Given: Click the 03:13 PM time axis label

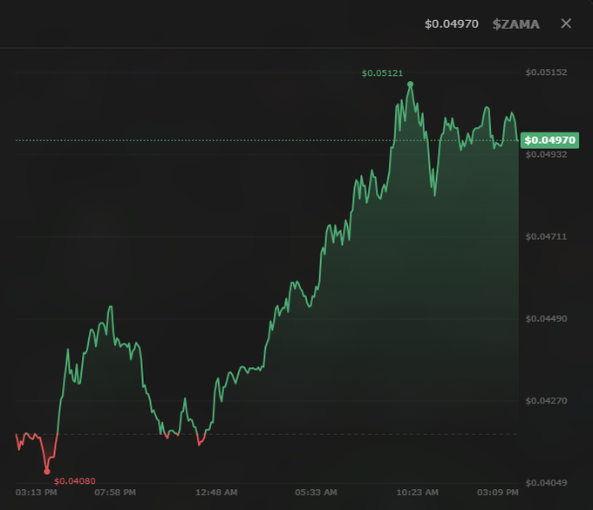Looking at the screenshot, I should 37,493.
